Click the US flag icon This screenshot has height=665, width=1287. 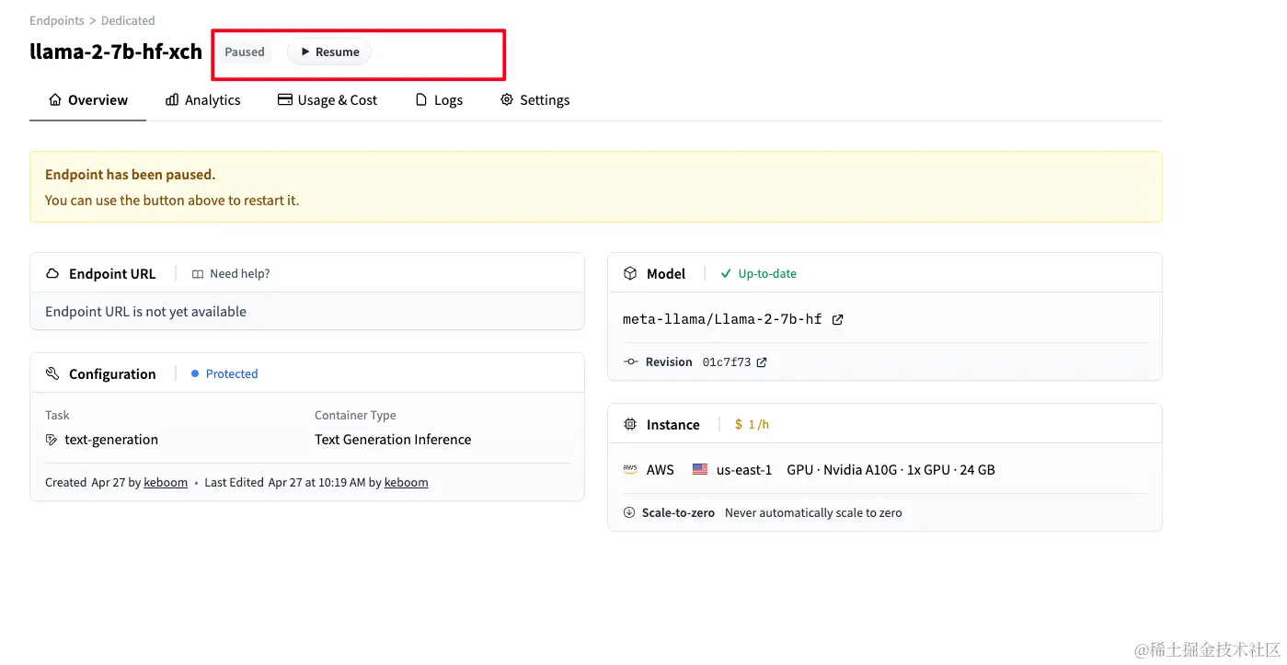pos(700,469)
